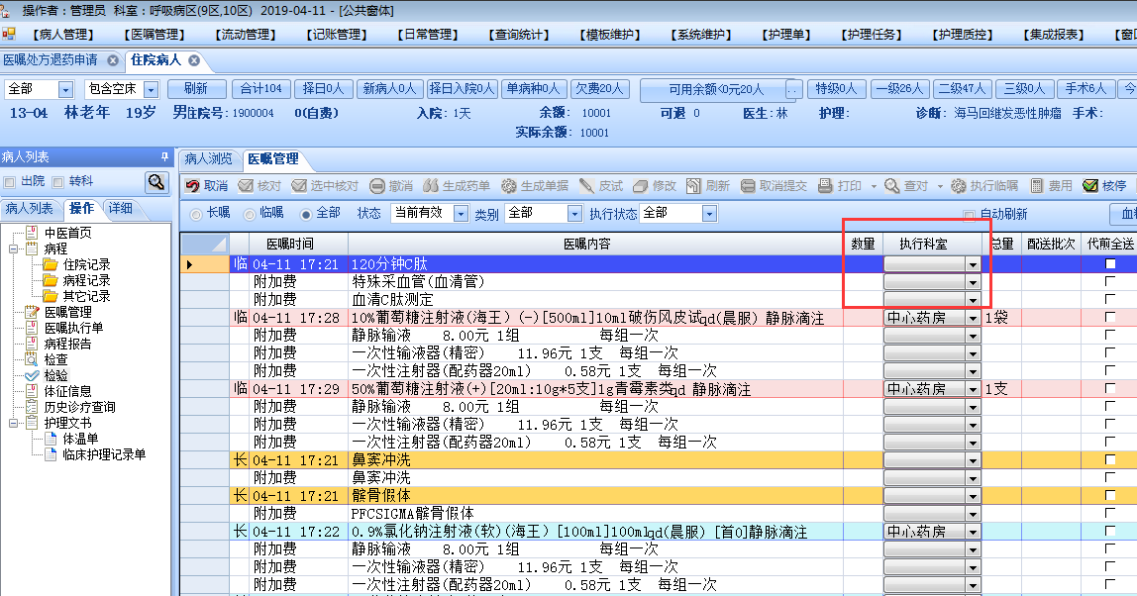Open 病程记录 folder
The width and height of the screenshot is (1137, 596).
pyautogui.click(x=86, y=280)
